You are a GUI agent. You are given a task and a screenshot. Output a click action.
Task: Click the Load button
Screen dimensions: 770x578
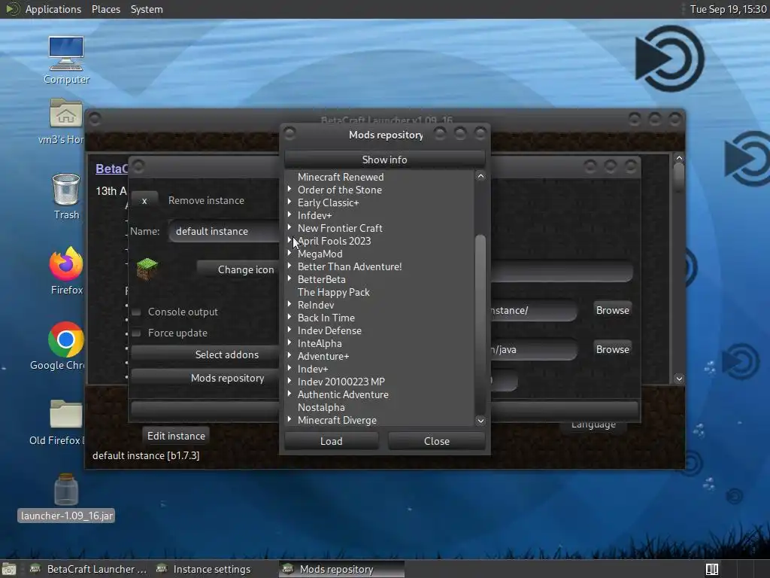tap(332, 441)
